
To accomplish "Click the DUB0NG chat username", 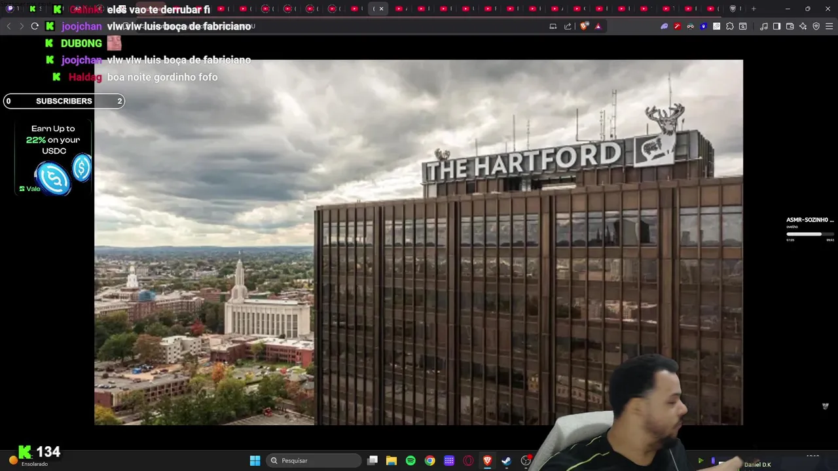I will coord(81,43).
